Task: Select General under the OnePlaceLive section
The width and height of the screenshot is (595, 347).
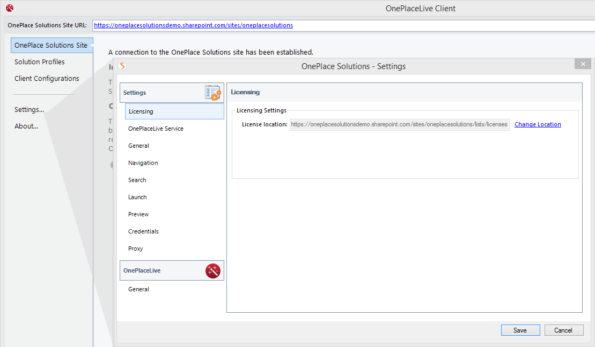Action: pyautogui.click(x=138, y=289)
